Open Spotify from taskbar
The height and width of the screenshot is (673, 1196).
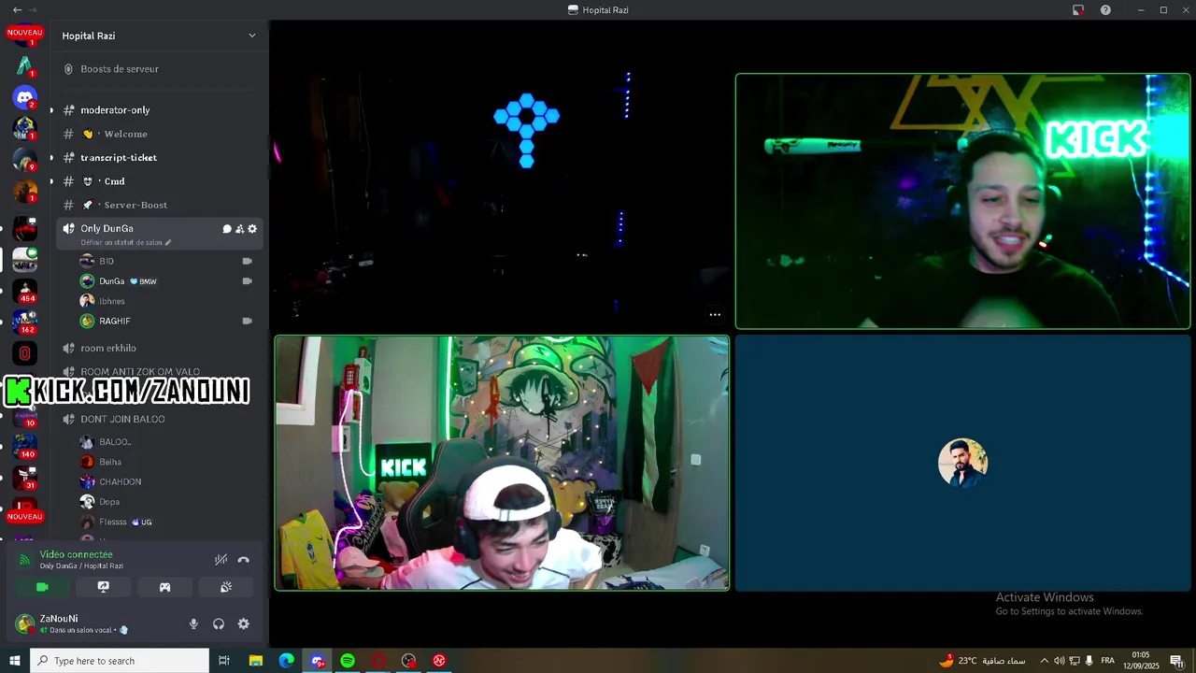(348, 661)
